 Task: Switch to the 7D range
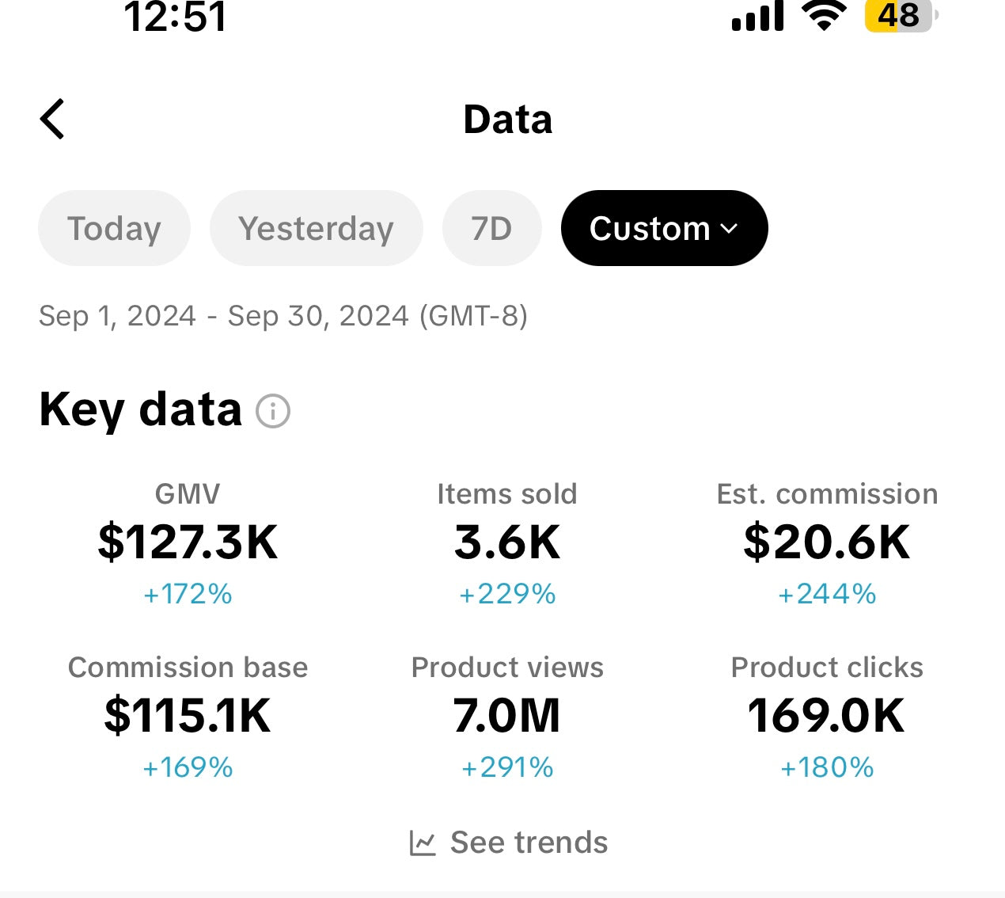tap(491, 228)
